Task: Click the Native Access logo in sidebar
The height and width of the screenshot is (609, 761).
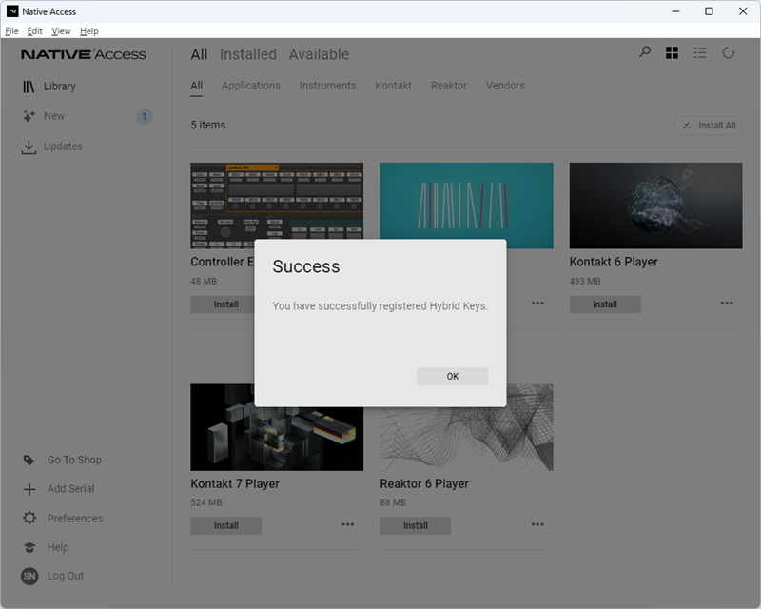Action: click(84, 54)
